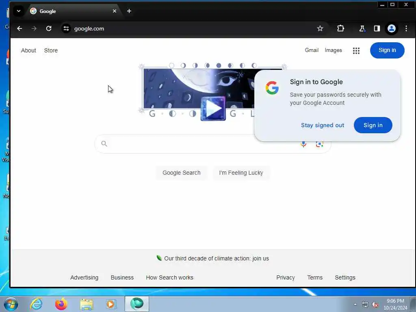View site information icon in address bar
The height and width of the screenshot is (312, 416).
[x=66, y=28]
